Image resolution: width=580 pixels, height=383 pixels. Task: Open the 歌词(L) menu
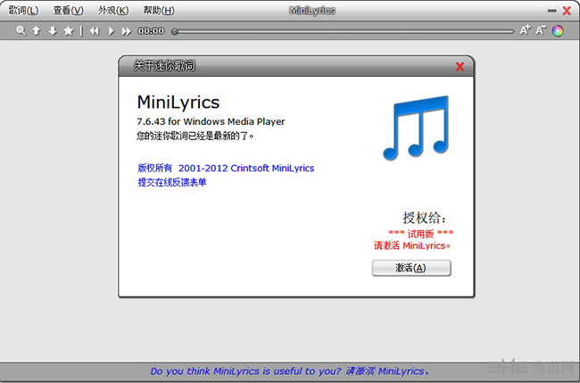click(23, 11)
